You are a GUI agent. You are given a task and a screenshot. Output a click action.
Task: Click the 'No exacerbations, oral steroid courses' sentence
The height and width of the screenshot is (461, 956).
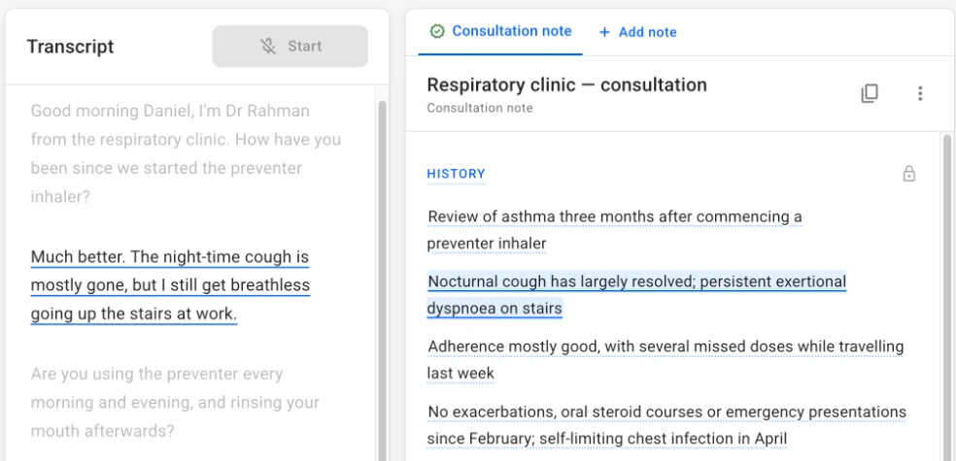[667, 425]
